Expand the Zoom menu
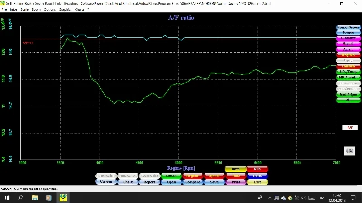The image size is (362, 203). pyautogui.click(x=36, y=9)
